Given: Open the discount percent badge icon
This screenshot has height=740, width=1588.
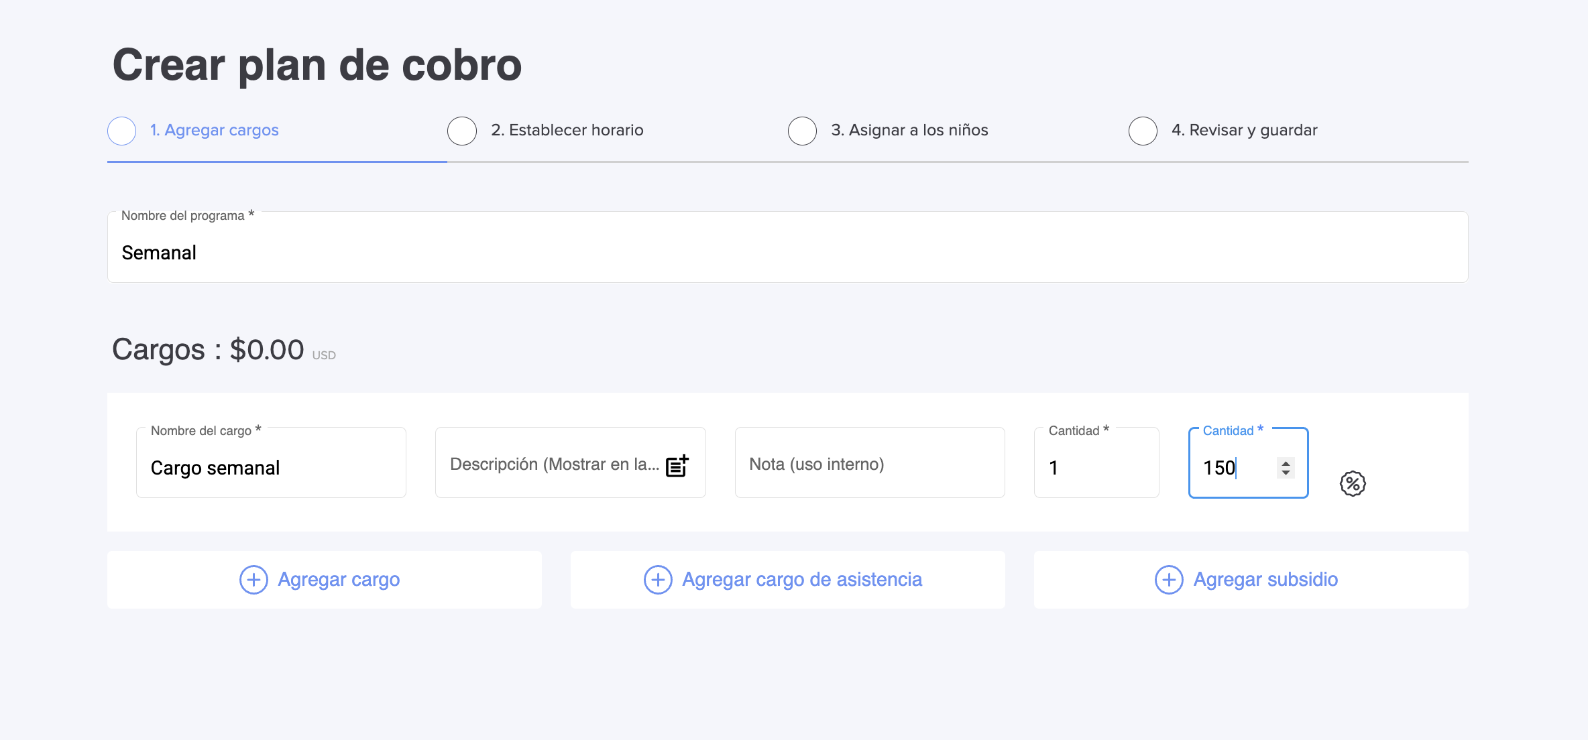Looking at the screenshot, I should click(1352, 483).
